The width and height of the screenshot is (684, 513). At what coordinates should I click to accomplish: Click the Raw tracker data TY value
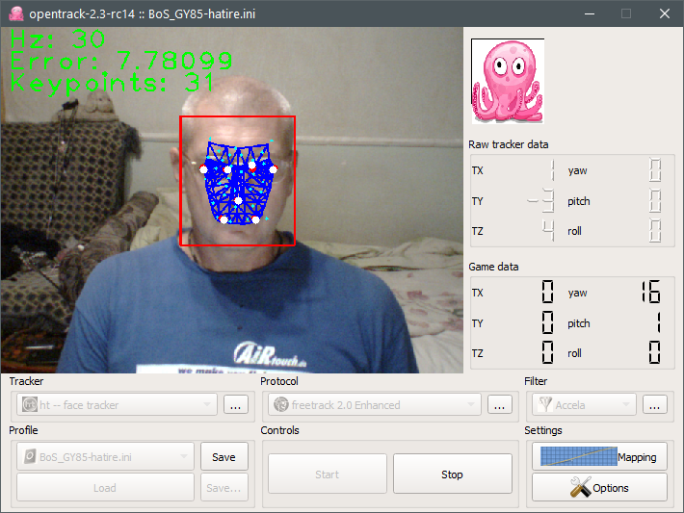(541, 200)
